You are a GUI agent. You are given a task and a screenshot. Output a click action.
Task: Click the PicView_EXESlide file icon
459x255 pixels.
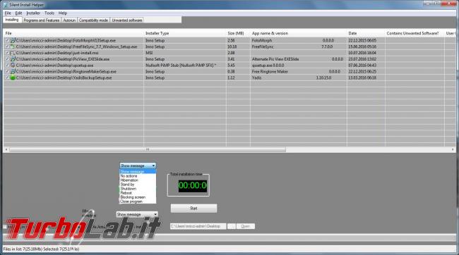[x=13, y=59]
